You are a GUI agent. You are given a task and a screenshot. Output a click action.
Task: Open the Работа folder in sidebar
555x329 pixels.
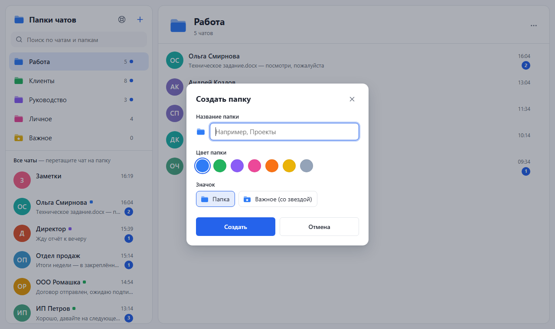79,61
